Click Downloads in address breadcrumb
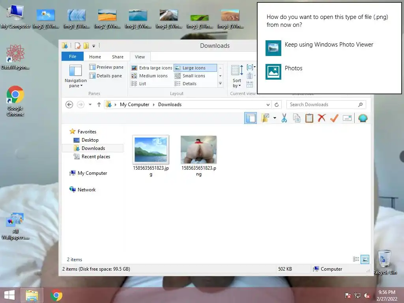Screen dimensions: 404x303 click(170, 105)
